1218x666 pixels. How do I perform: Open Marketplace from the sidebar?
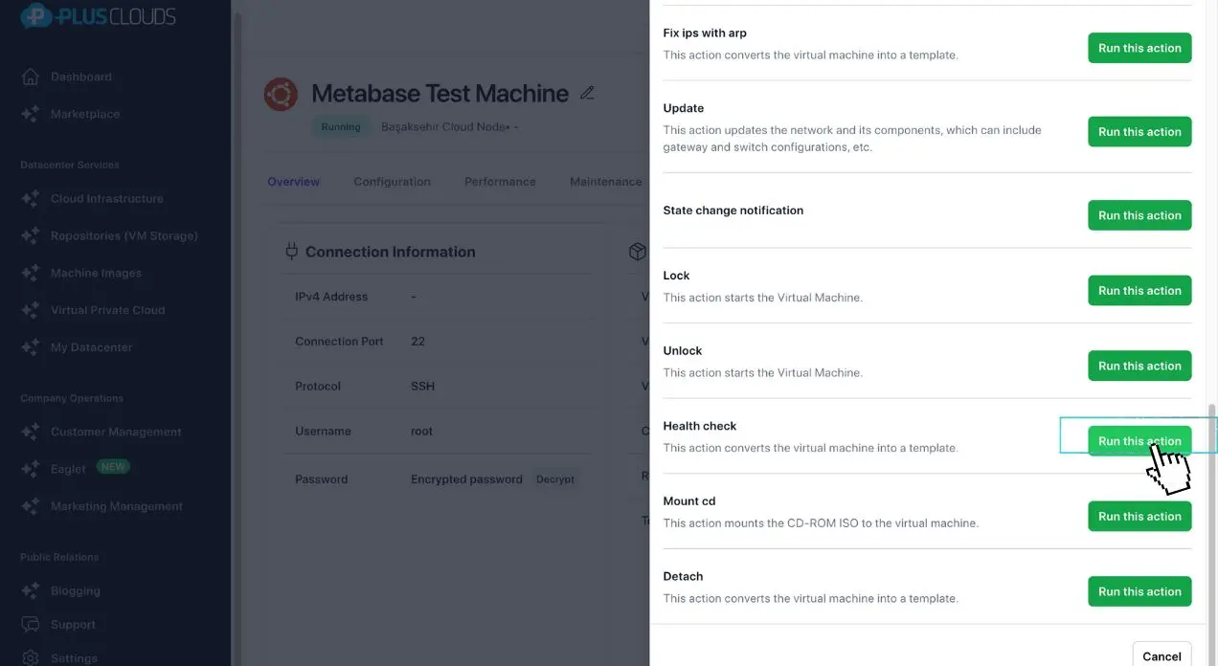84,114
